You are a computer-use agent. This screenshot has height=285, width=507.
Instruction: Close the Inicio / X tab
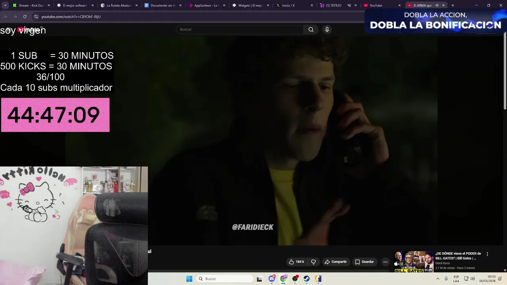point(312,6)
